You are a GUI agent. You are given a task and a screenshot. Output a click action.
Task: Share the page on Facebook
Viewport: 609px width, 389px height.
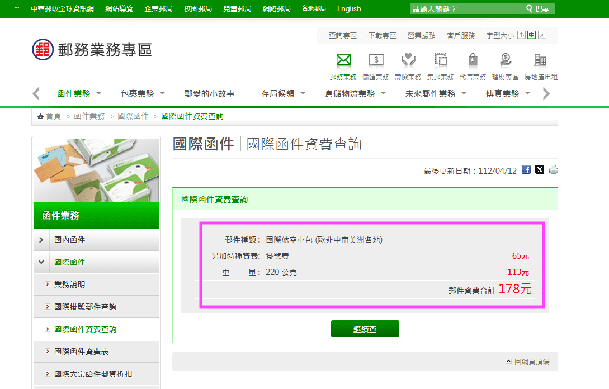click(526, 170)
